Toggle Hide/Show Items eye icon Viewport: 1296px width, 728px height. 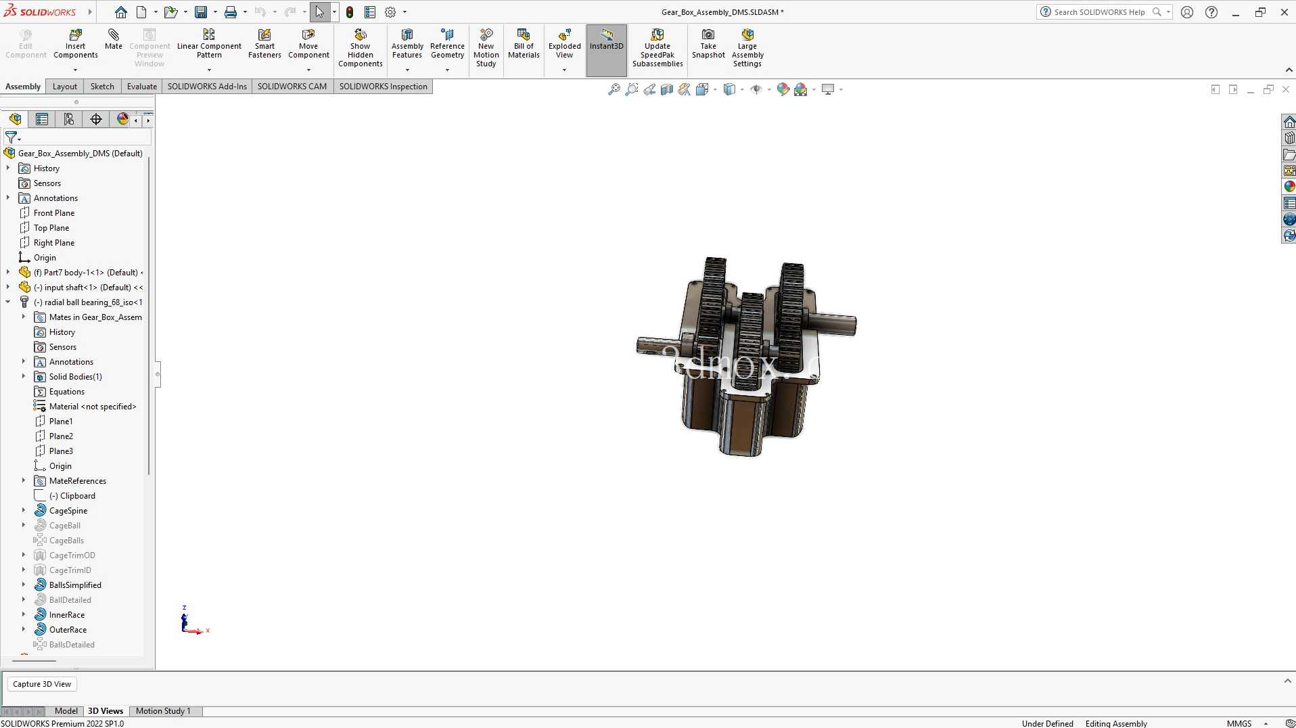click(756, 89)
